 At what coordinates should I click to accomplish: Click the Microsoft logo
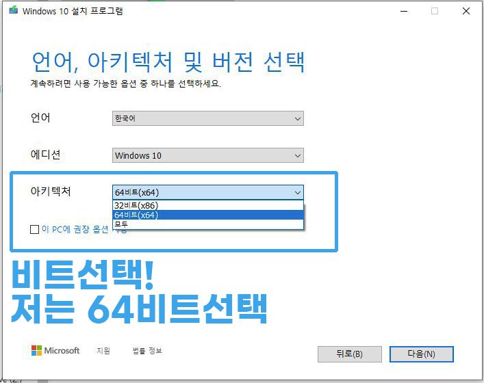tap(55, 351)
